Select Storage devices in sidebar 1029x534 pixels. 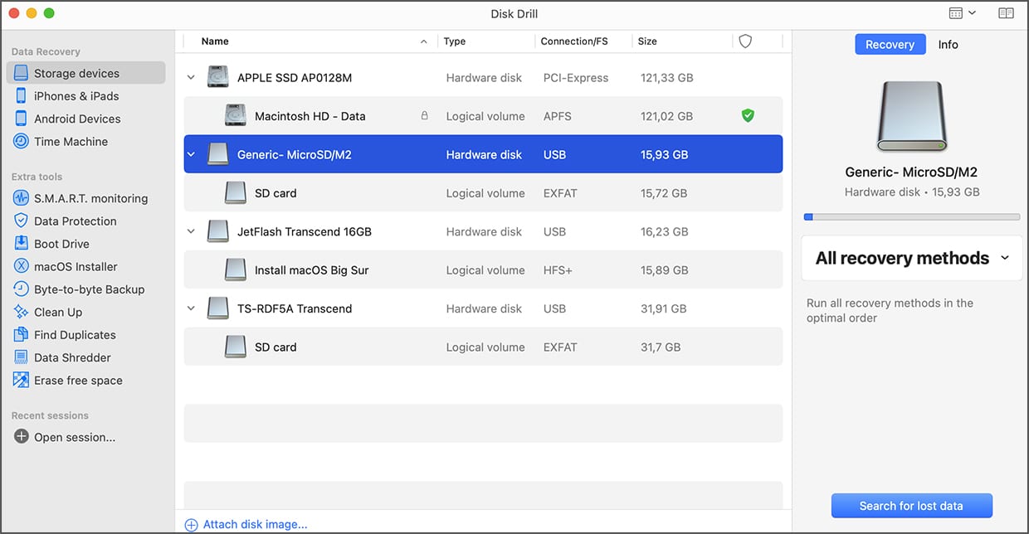pyautogui.click(x=85, y=73)
